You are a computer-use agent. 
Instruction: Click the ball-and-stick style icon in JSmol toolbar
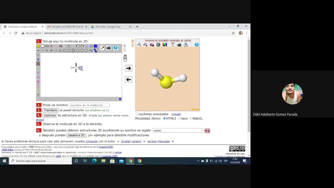[x=145, y=45]
